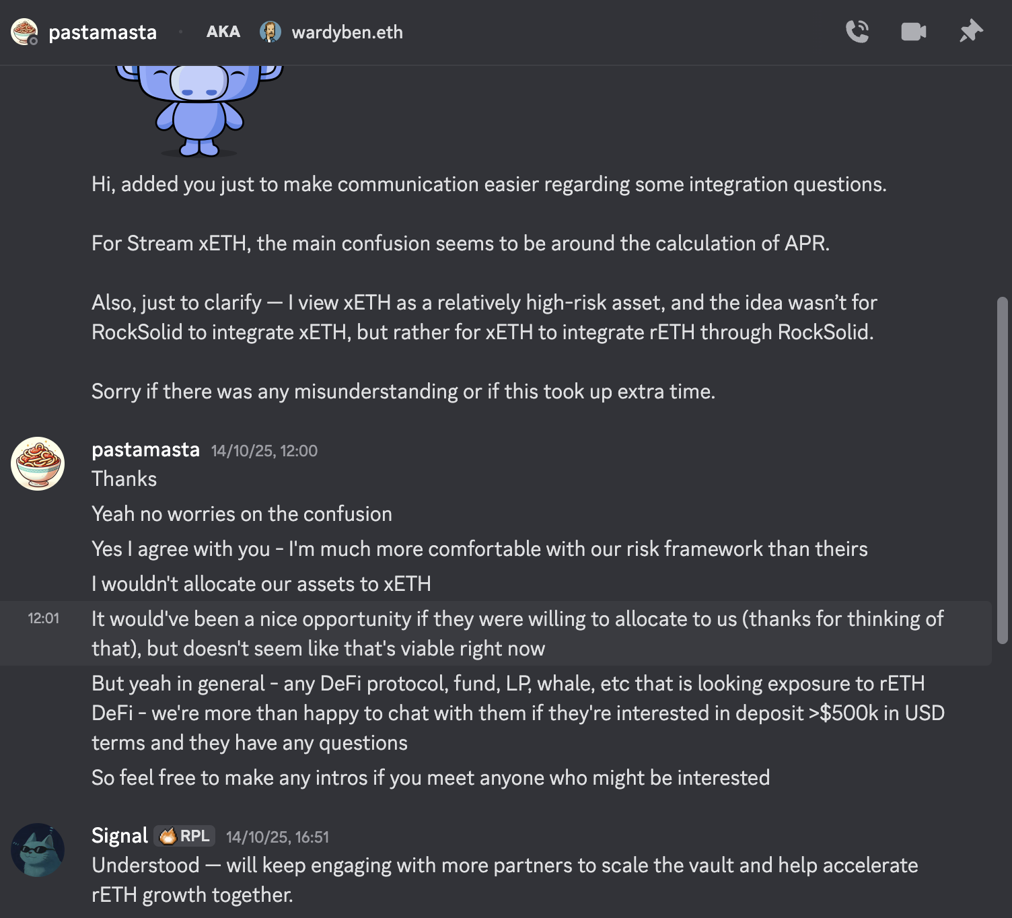Image resolution: width=1012 pixels, height=918 pixels.
Task: Start a video call
Action: point(913,32)
